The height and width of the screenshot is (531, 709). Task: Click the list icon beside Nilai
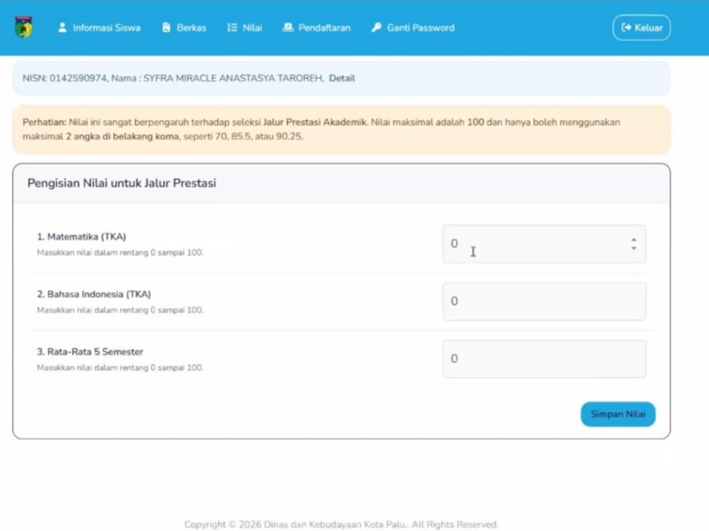point(232,27)
